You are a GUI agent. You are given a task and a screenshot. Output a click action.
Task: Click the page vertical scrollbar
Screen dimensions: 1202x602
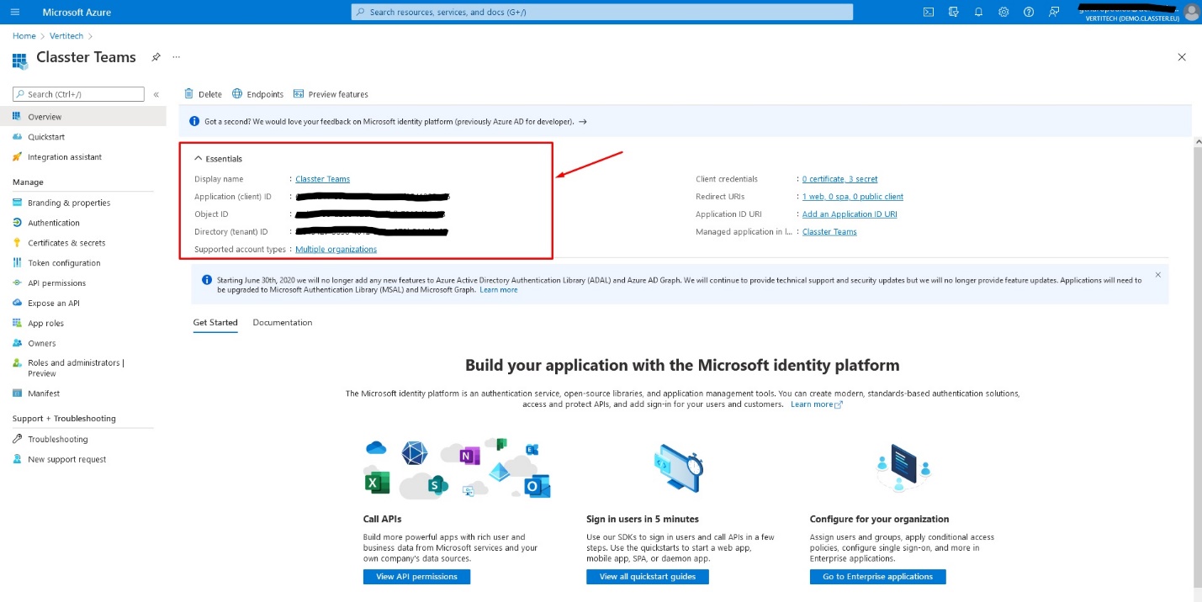tap(1197, 366)
